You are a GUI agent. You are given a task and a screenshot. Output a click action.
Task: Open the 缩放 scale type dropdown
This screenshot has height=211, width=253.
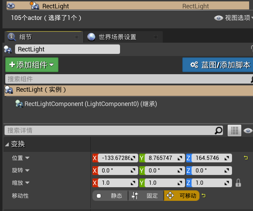click(27, 183)
